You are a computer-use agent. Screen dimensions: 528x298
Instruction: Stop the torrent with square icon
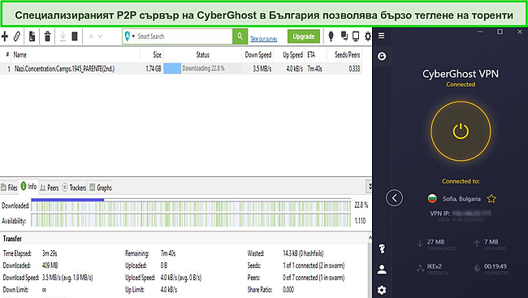pos(75,36)
